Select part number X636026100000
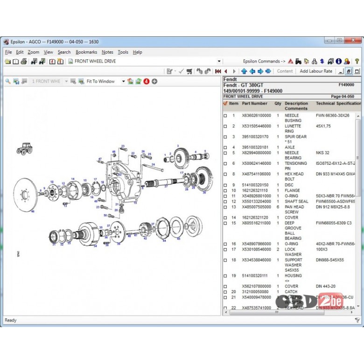The width and height of the screenshot is (364, 364). pos(256,116)
